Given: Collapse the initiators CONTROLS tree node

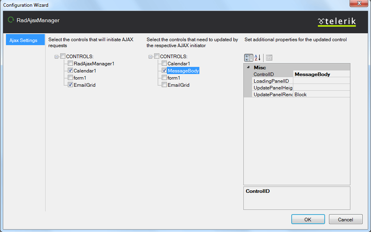Looking at the screenshot, I should pos(56,57).
